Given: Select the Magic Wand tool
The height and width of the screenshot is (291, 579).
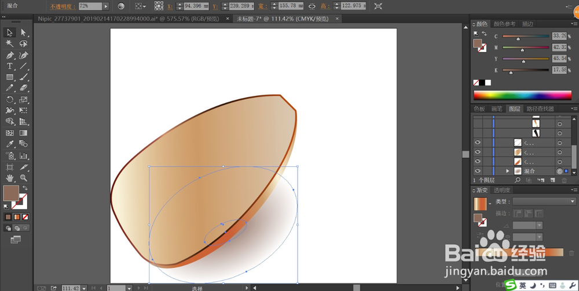Looking at the screenshot, I should (10, 43).
